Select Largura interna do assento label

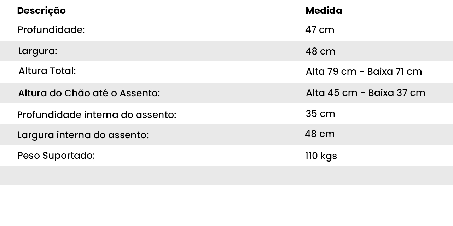coord(83,135)
